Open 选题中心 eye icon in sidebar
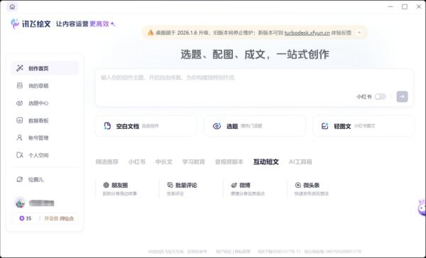The height and width of the screenshot is (258, 426). tap(20, 103)
